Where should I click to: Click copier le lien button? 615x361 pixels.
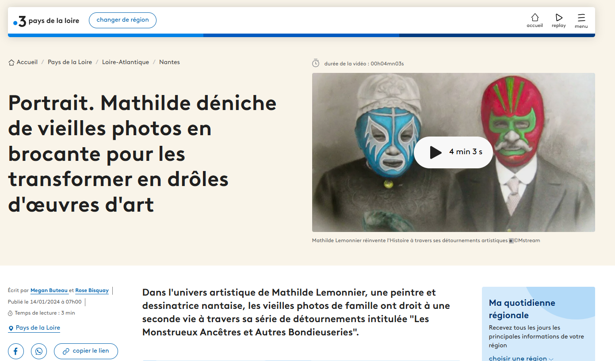click(86, 351)
